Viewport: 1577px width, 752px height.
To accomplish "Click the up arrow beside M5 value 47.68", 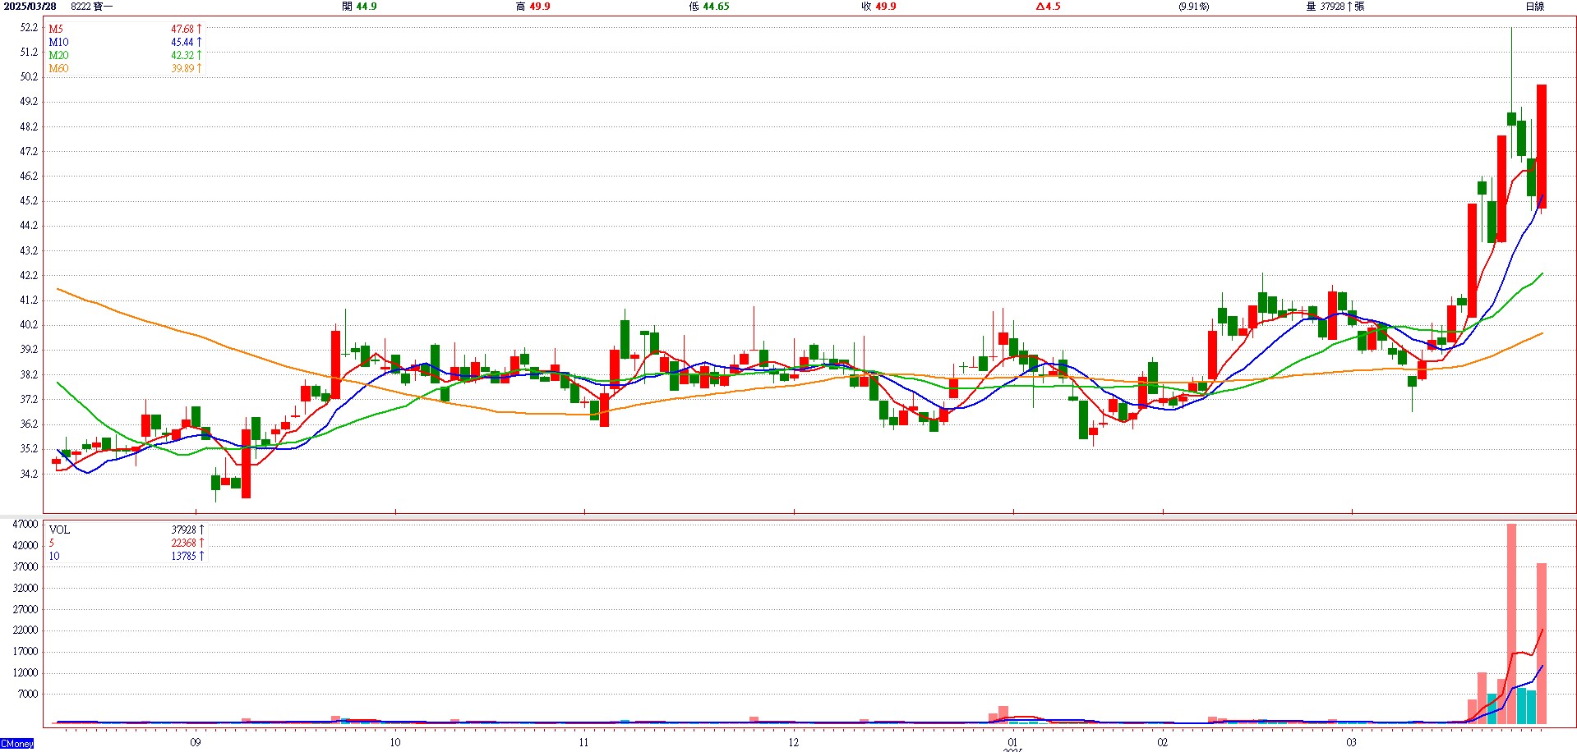I will click(199, 29).
